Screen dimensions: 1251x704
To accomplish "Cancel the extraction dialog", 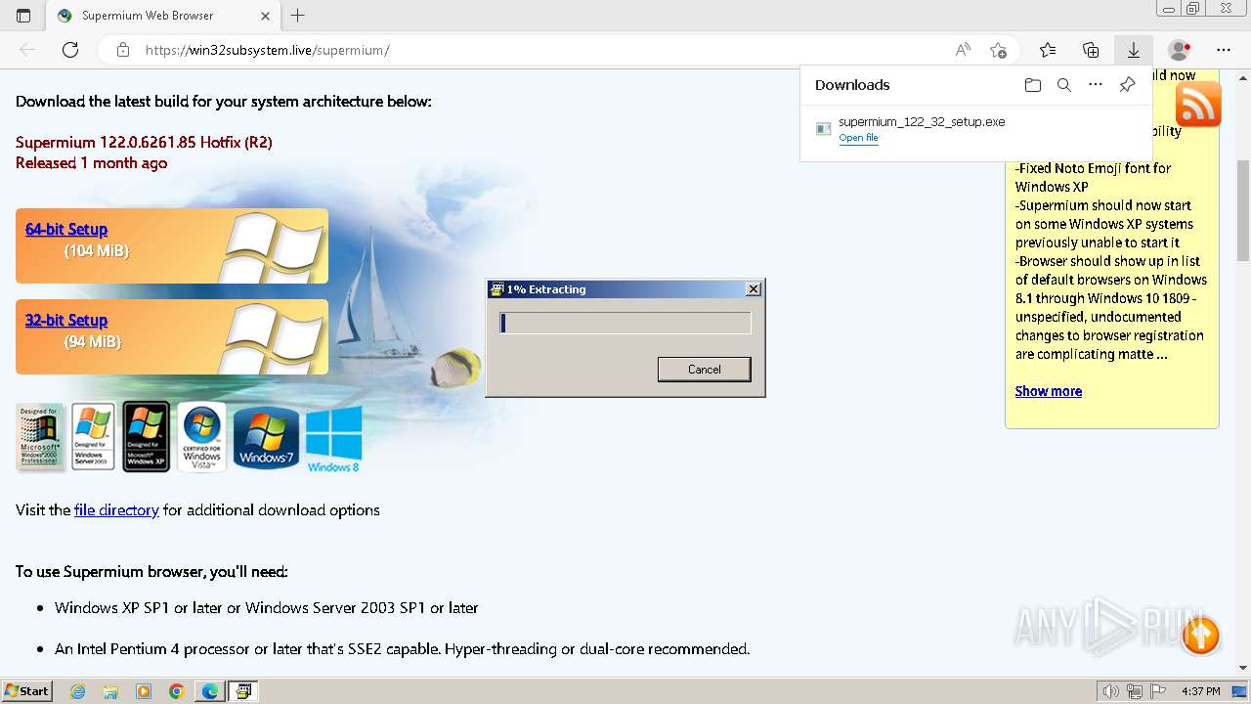I will tap(704, 369).
